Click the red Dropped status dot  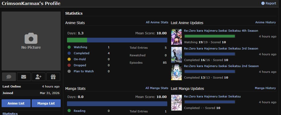[69, 65]
